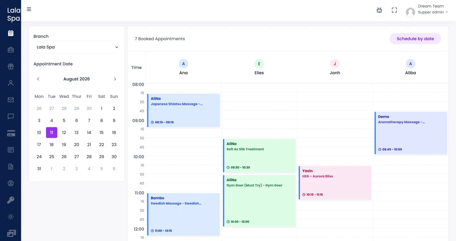Open the document file icon in sidebar
The height and width of the screenshot is (241, 456).
(x=11, y=167)
